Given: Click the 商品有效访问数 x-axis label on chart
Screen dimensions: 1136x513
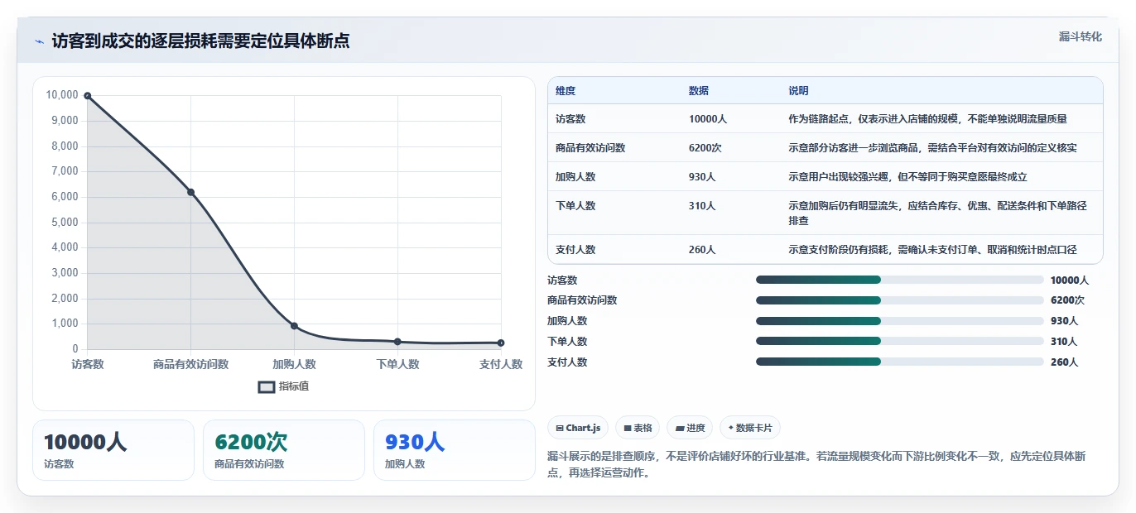Looking at the screenshot, I should (190, 365).
